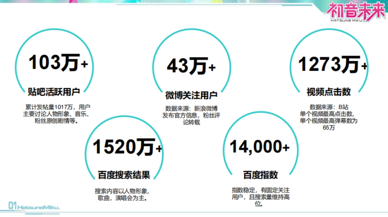
Task: Select the circle showing 1273万+
Action: [x=330, y=63]
